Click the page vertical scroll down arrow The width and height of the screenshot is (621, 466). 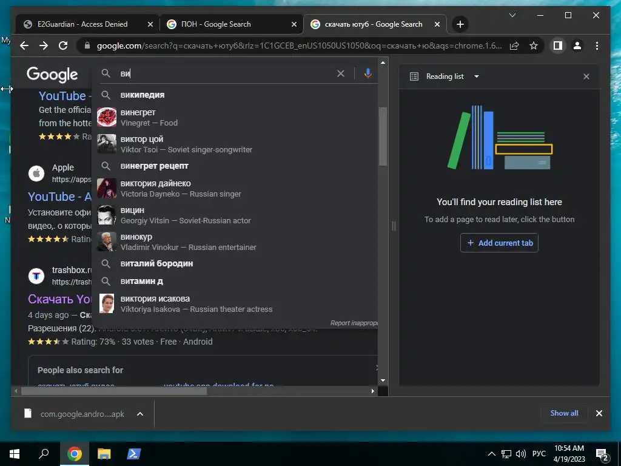point(383,380)
